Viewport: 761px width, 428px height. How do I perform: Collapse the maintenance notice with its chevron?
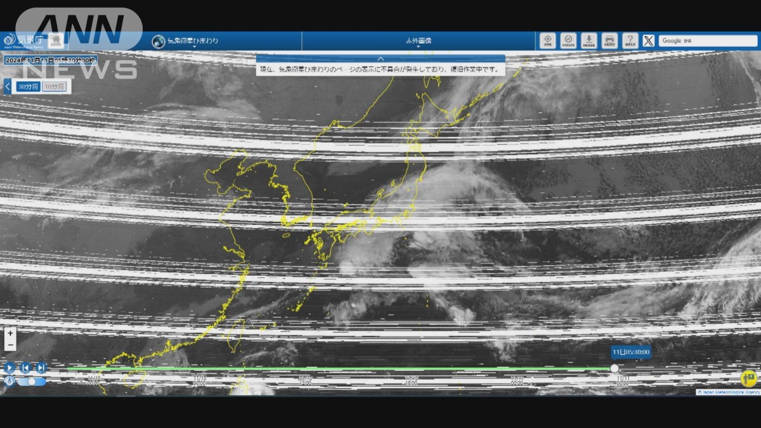379,58
